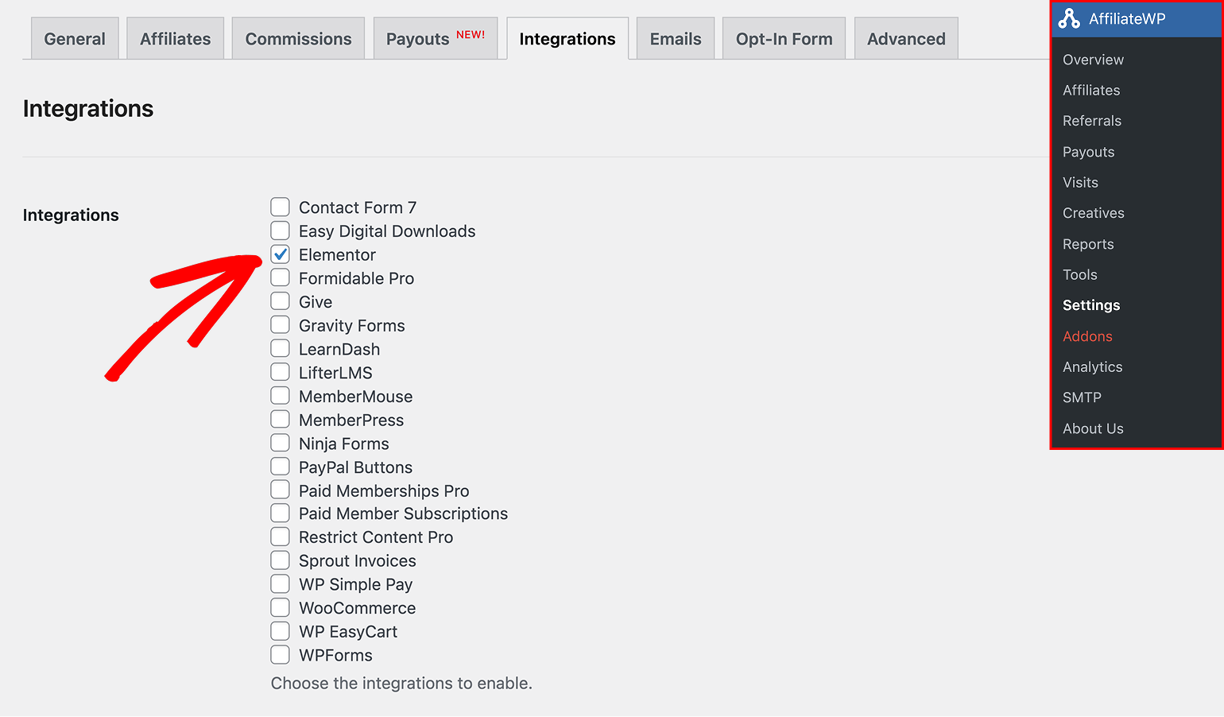Open the Payouts NEW! tab
1224x717 pixels.
436,39
